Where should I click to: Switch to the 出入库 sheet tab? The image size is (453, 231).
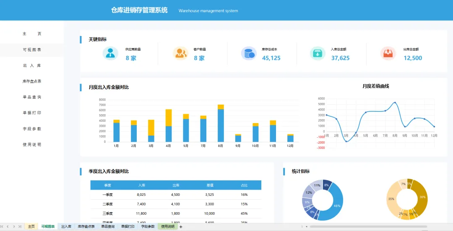click(x=66, y=227)
